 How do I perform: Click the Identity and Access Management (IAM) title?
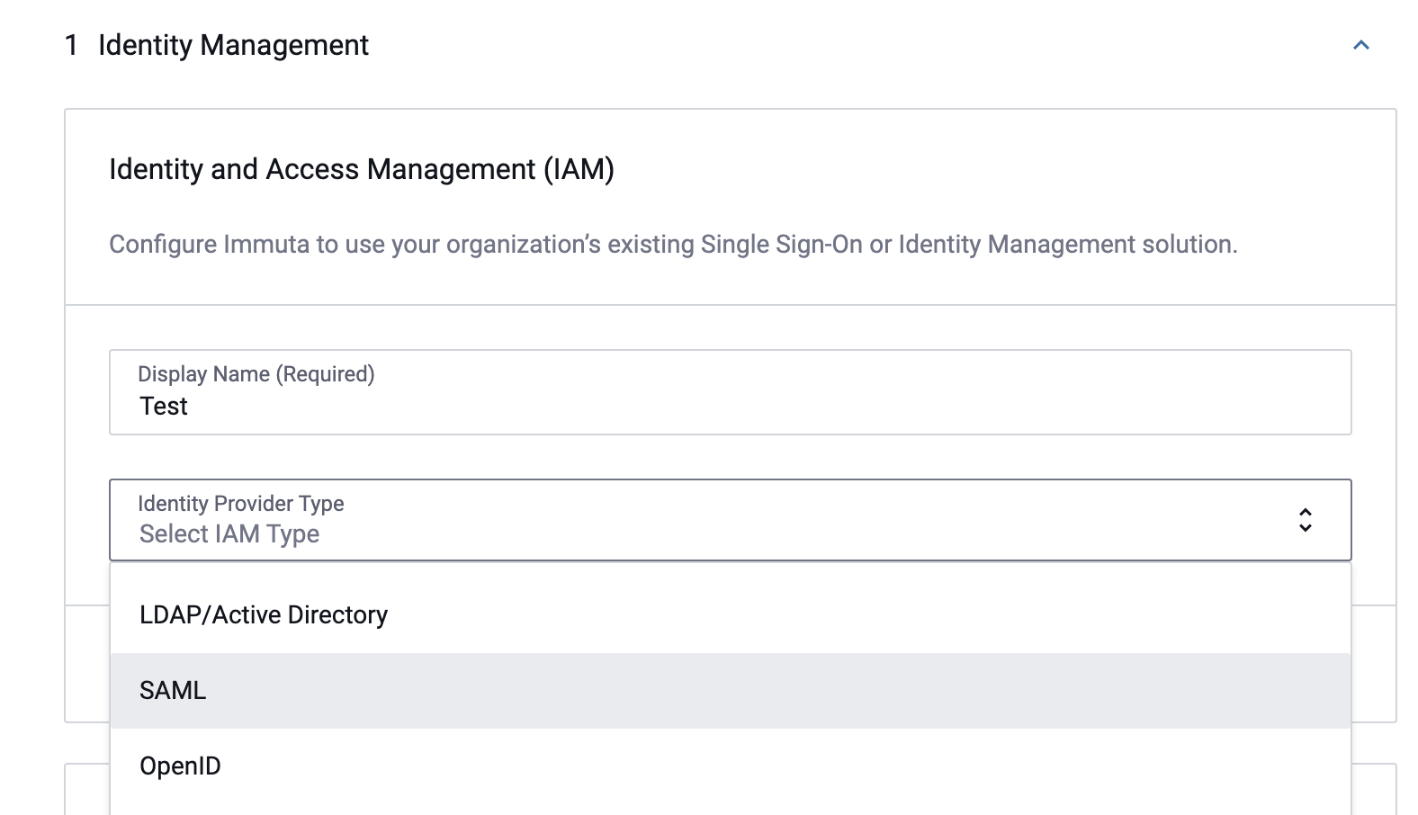[x=362, y=169]
